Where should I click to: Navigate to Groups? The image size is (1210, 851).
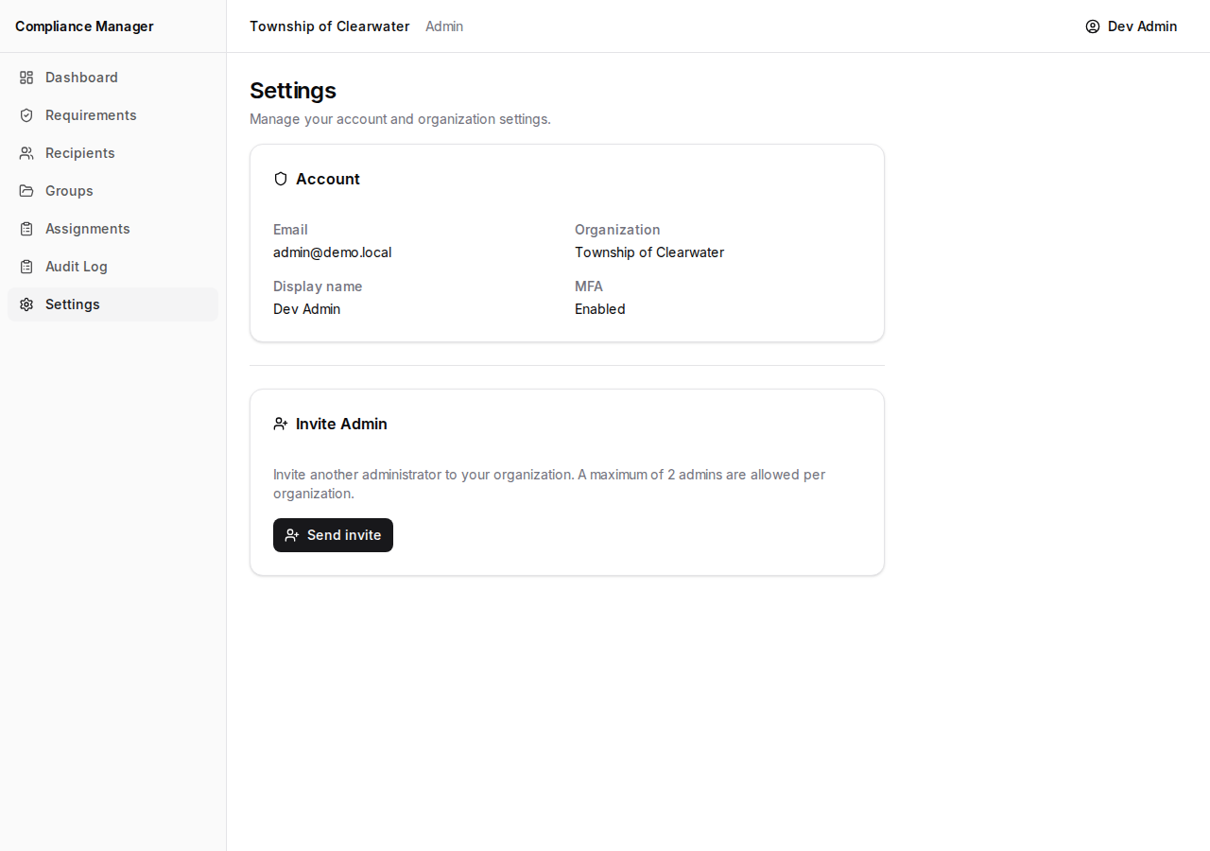[112, 191]
